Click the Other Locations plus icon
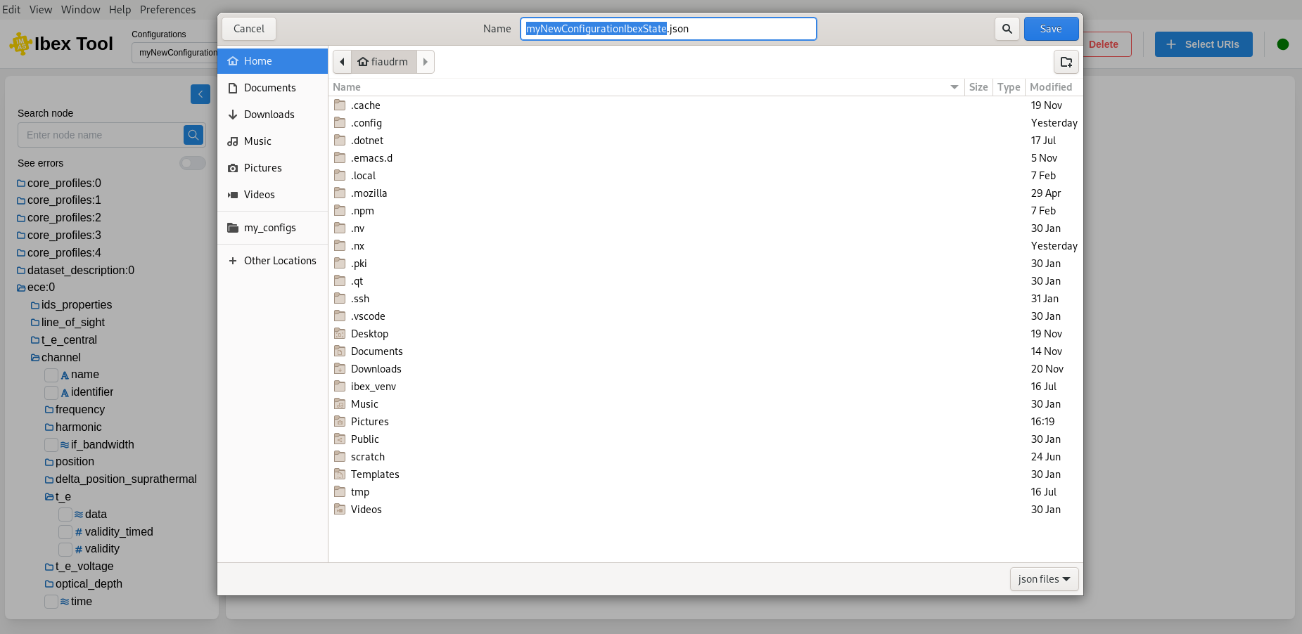This screenshot has width=1302, height=634. (x=233, y=261)
